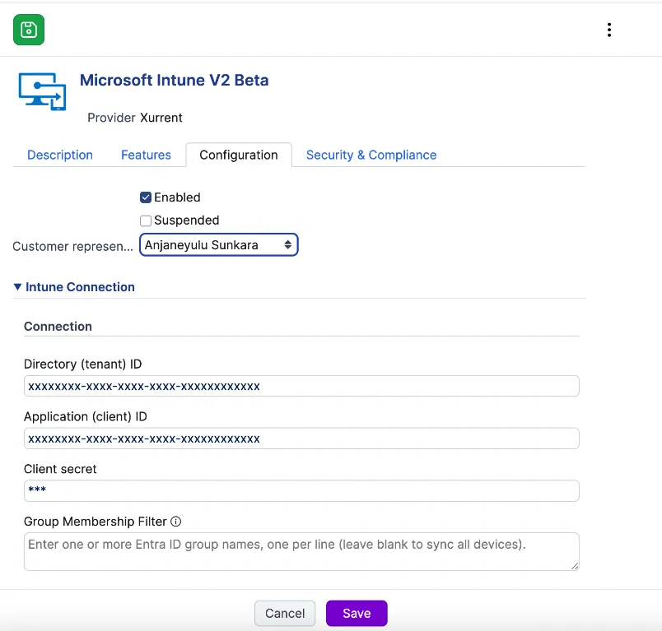Click the Microsoft Intune app logo
The image size is (662, 631).
coord(42,91)
